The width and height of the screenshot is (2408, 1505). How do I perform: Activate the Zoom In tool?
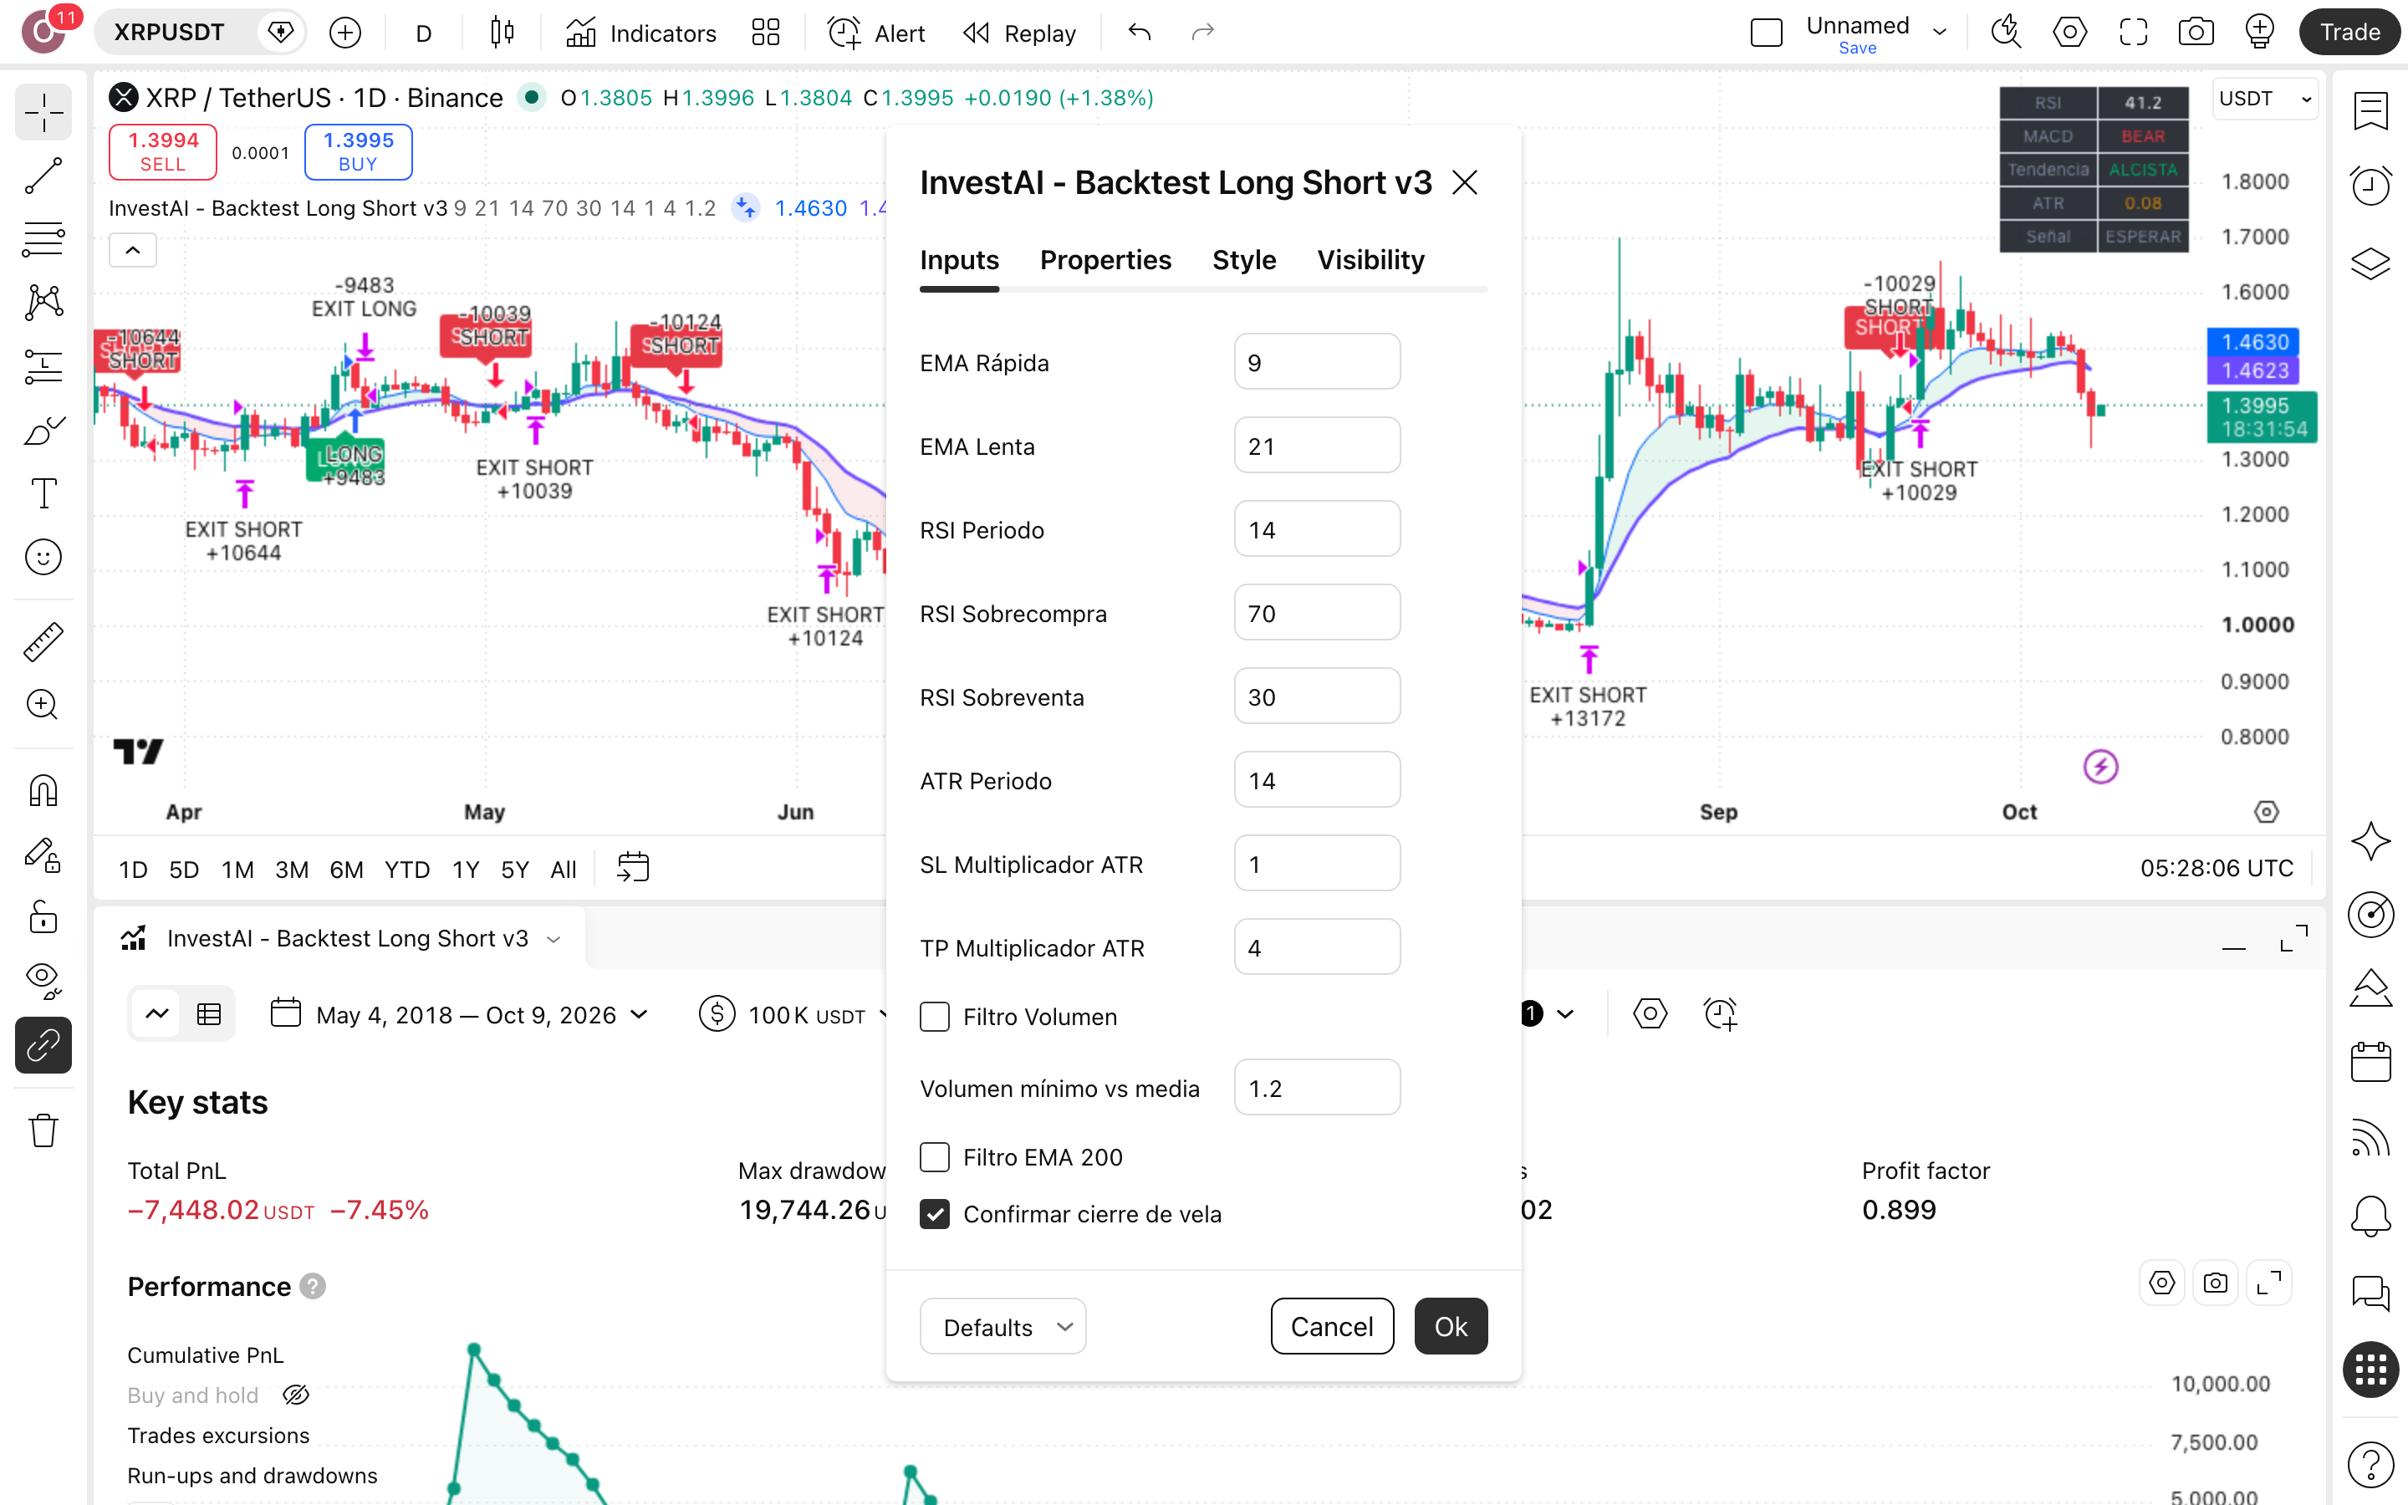(x=43, y=705)
